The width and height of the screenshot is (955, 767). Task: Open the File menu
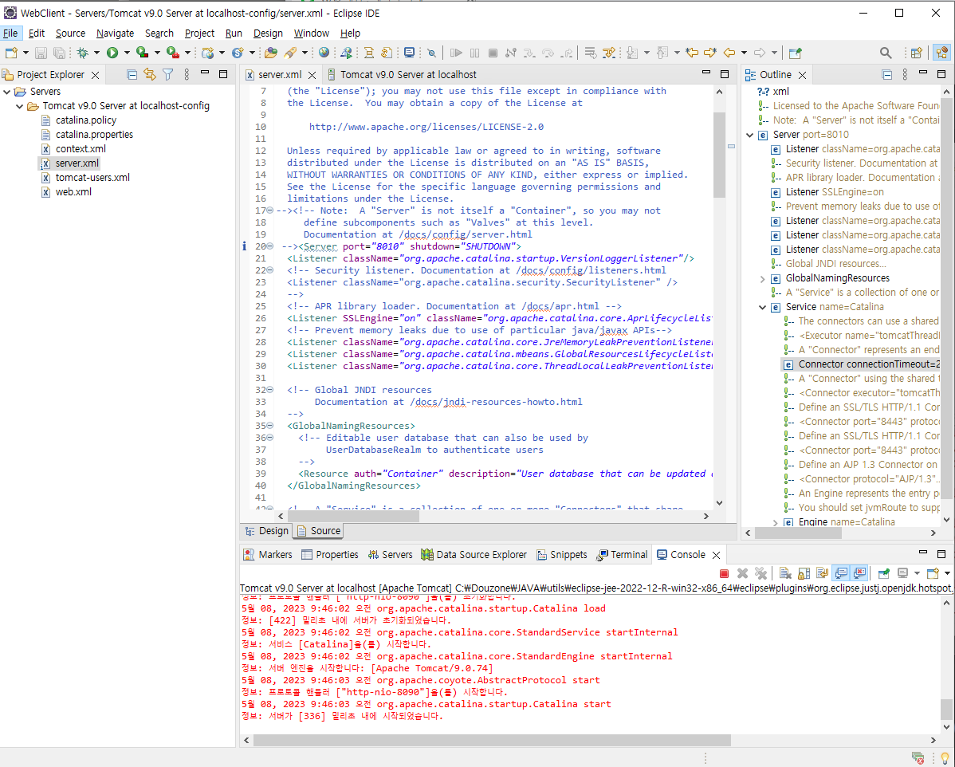[10, 33]
